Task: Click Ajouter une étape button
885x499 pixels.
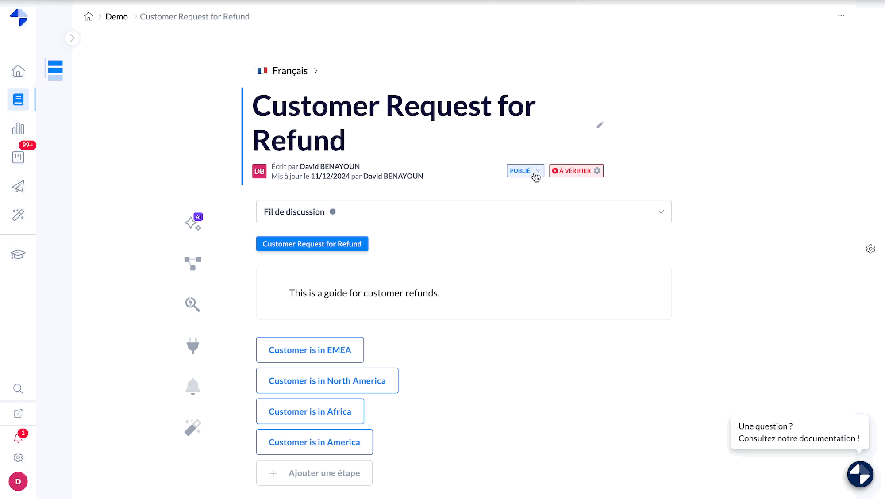Action: (x=314, y=473)
